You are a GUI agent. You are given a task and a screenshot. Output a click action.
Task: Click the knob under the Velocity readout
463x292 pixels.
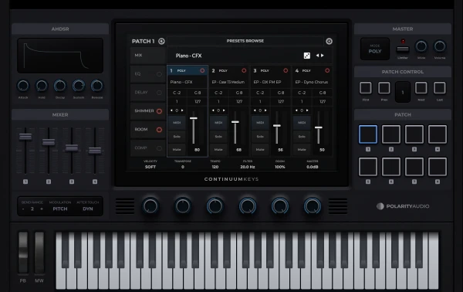click(x=150, y=206)
